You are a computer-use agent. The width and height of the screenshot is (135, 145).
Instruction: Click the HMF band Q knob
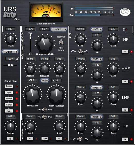tap(97, 75)
